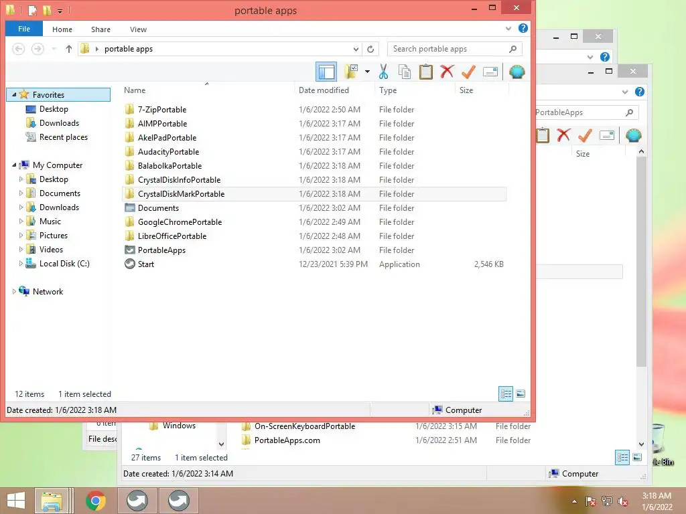686x514 pixels.
Task: Switch to large icons view in status bar
Action: click(x=521, y=394)
